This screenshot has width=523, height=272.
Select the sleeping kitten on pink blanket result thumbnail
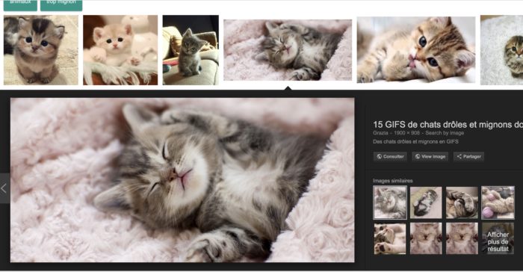[288, 50]
